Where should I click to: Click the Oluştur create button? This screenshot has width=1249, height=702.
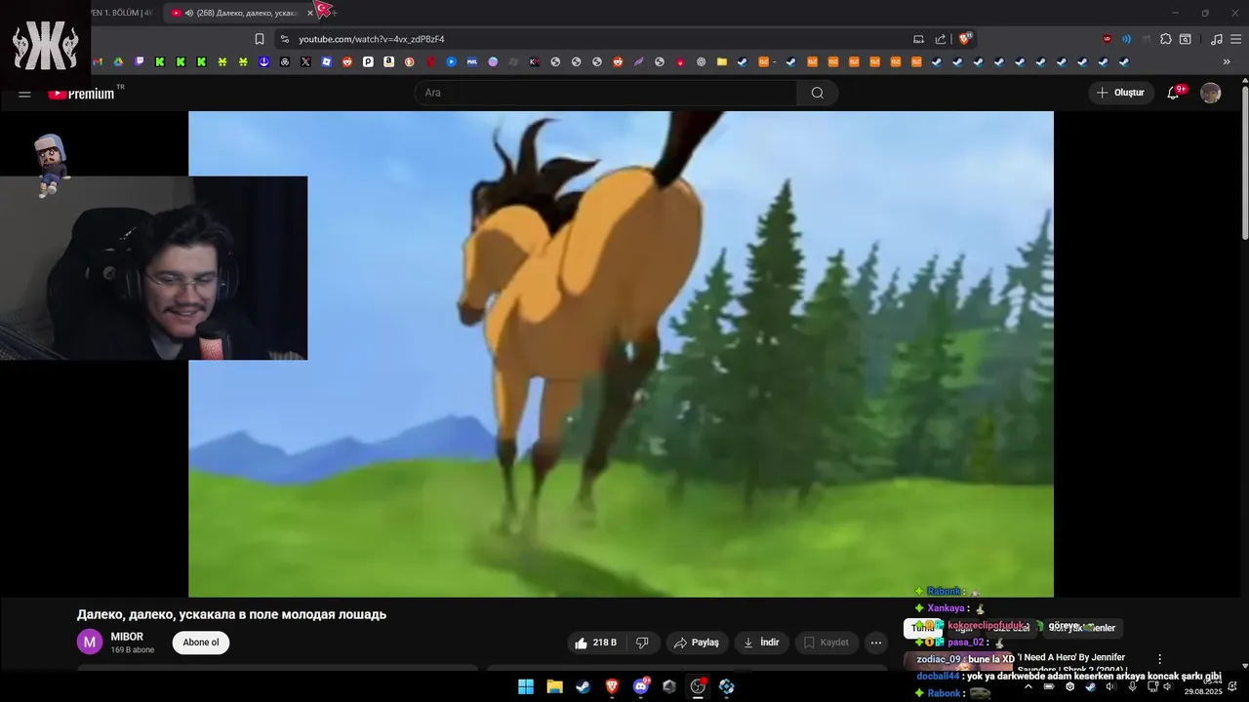click(1120, 93)
